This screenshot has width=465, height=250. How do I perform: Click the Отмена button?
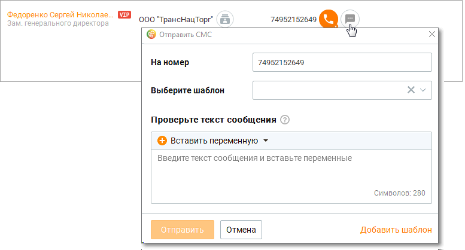coord(241,230)
